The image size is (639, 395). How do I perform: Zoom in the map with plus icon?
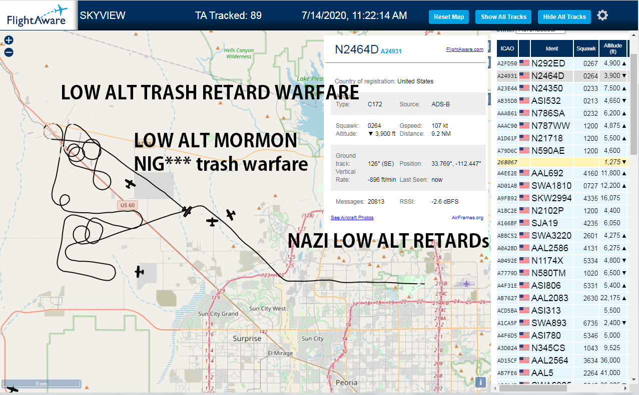[x=9, y=40]
